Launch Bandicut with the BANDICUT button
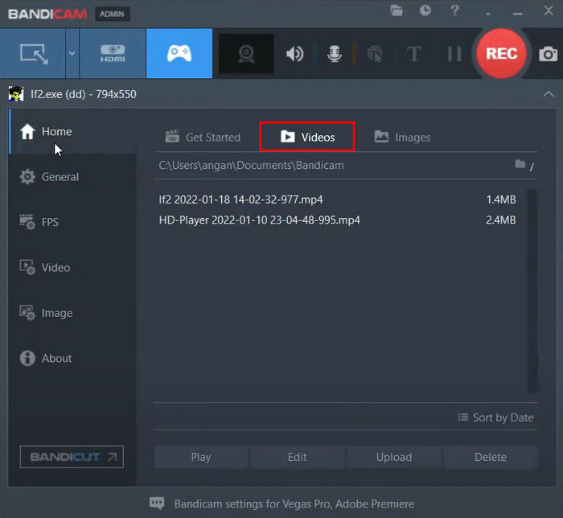 click(x=72, y=457)
